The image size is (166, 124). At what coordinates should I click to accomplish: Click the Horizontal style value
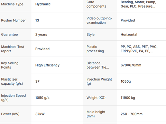pos(129,34)
